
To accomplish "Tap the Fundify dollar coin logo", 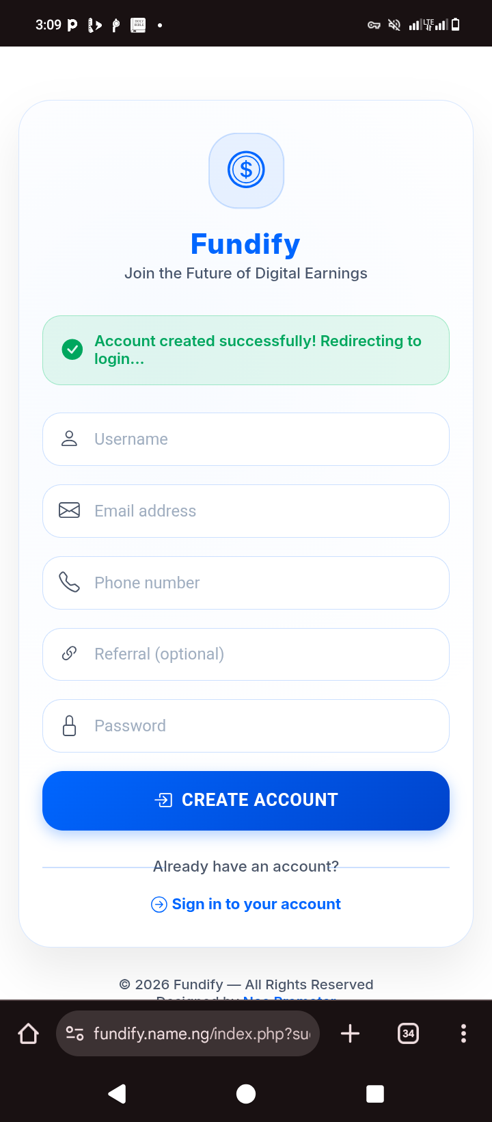I will pos(246,170).
